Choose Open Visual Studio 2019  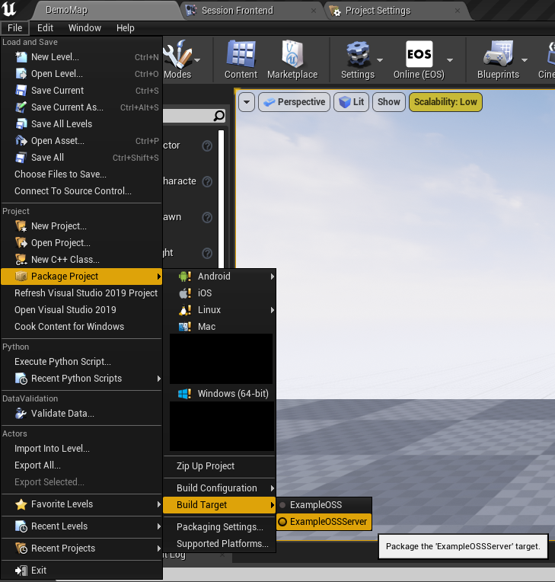81,310
